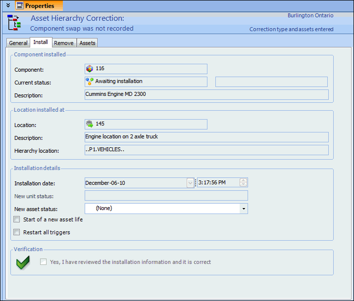Viewport: 354px width, 301px height.
Task: Click the Asset Hierarchy Correction header icon
Action: (14, 23)
